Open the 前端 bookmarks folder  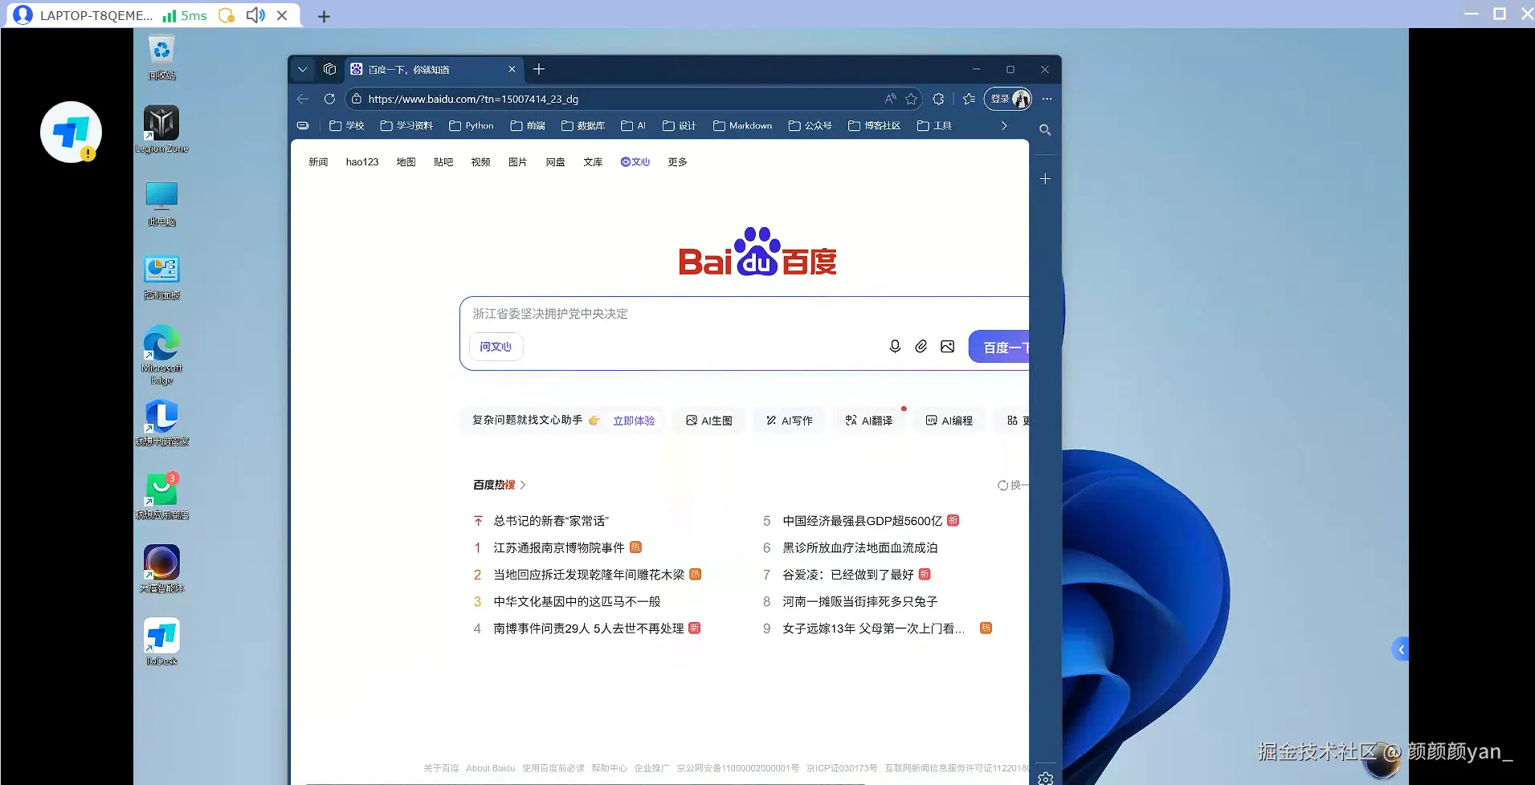coord(528,126)
